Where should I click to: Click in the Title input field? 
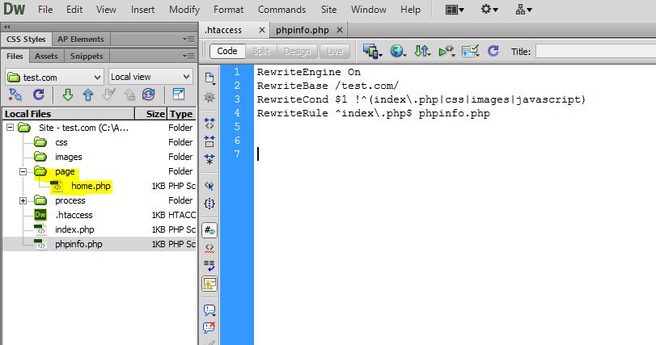click(x=595, y=52)
